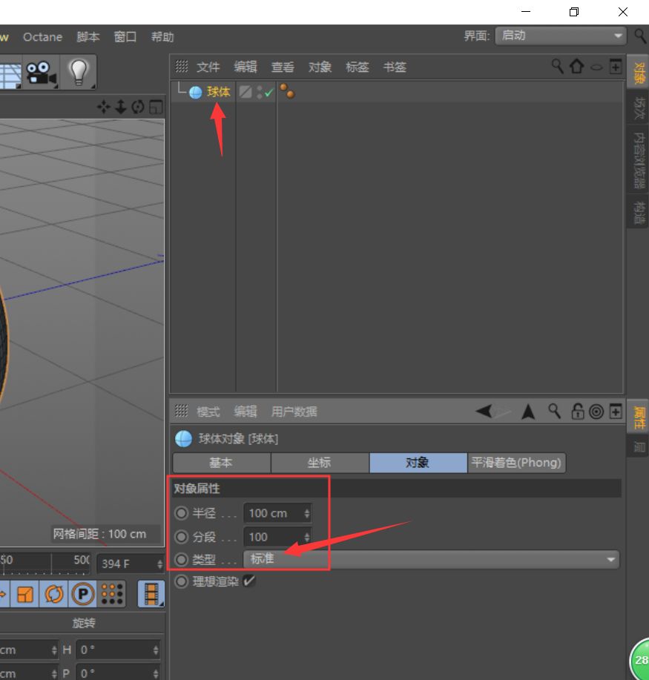Switch to the 坐标 tab
The height and width of the screenshot is (680, 649).
pyautogui.click(x=320, y=463)
